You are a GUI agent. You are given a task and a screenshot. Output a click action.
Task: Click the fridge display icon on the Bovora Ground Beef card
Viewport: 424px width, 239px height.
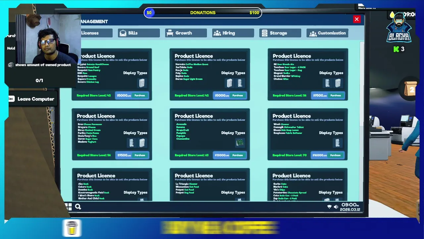pyautogui.click(x=142, y=83)
